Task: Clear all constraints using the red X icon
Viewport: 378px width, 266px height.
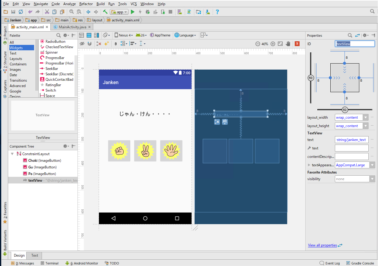Action: (99, 43)
